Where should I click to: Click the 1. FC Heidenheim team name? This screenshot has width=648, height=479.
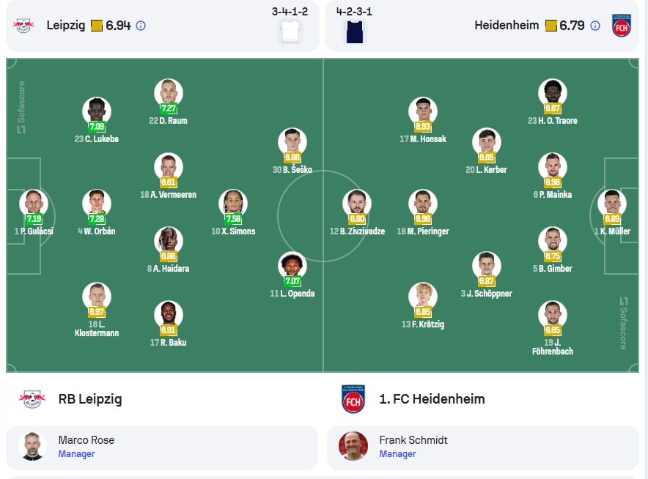click(432, 399)
